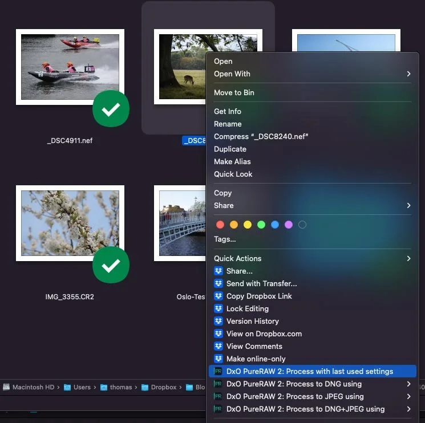The image size is (425, 423).
Task: Click the PureRAW icon beside Process to DNG using
Action: (218, 384)
